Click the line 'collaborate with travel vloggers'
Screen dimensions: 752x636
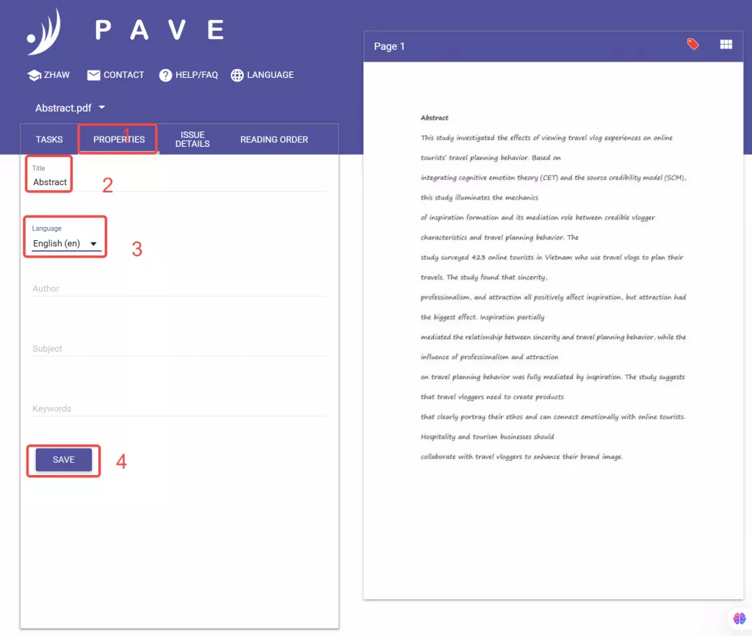[x=521, y=457]
